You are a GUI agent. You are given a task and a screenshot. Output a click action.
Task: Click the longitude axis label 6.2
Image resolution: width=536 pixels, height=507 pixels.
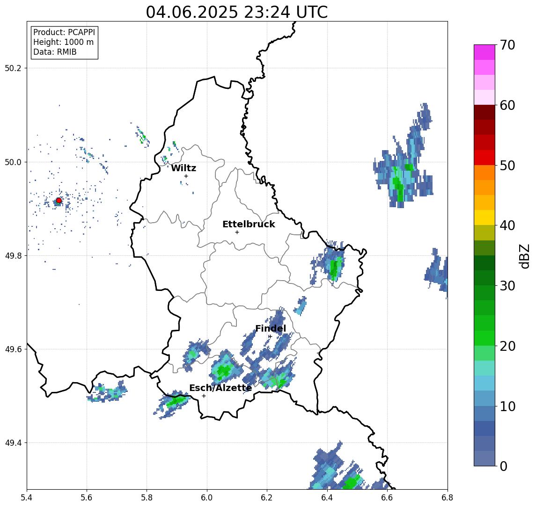(x=267, y=498)
